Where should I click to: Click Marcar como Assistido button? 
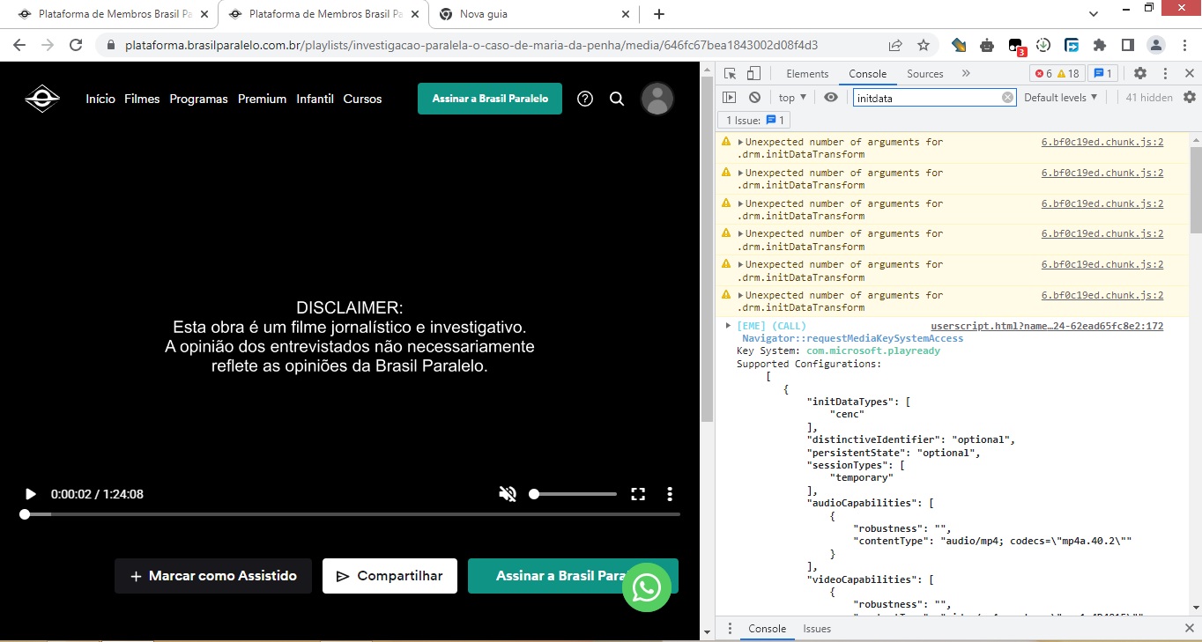point(213,576)
